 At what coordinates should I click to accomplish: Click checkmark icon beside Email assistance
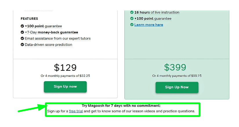tap(22, 38)
